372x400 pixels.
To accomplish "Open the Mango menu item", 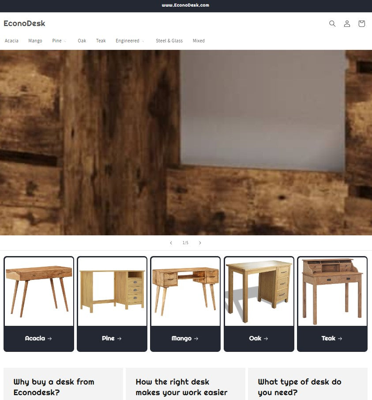I will (35, 41).
